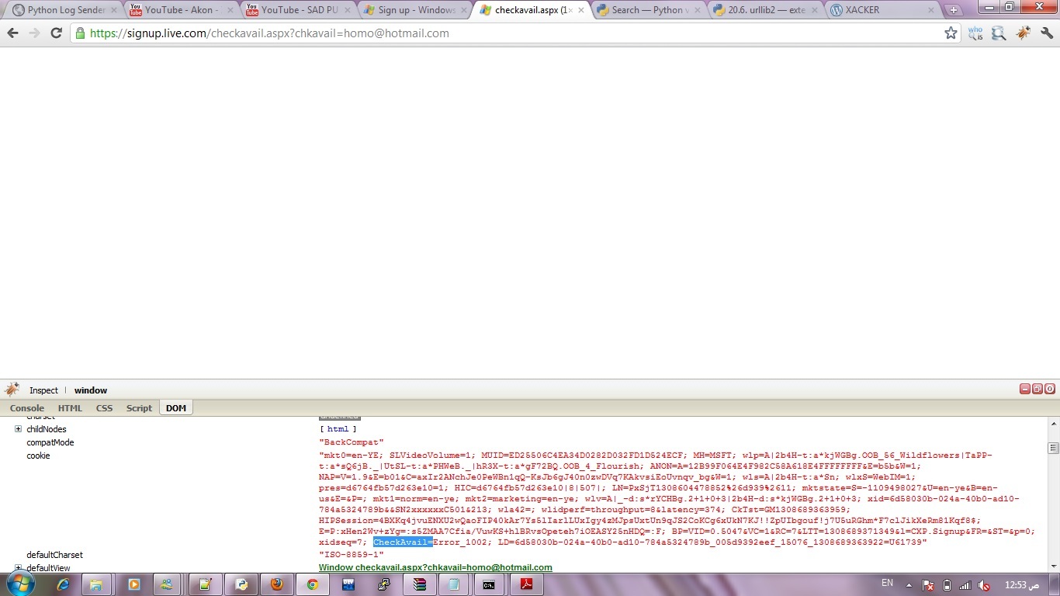Screen dimensions: 1060x596
Task: Click the Inspect button in Firebug
Action: (43, 390)
